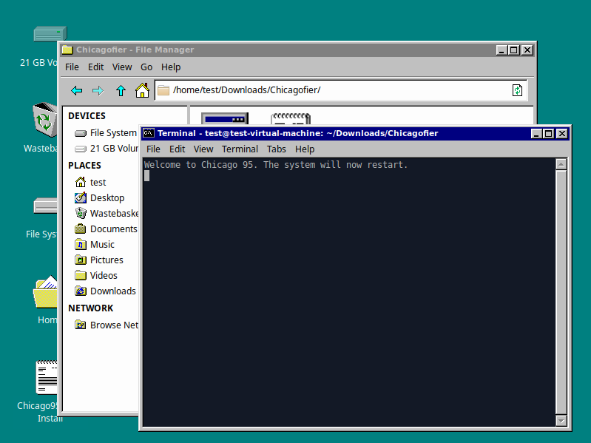The width and height of the screenshot is (591, 443).
Task: Open the Terminal's View menu
Action: click(203, 149)
